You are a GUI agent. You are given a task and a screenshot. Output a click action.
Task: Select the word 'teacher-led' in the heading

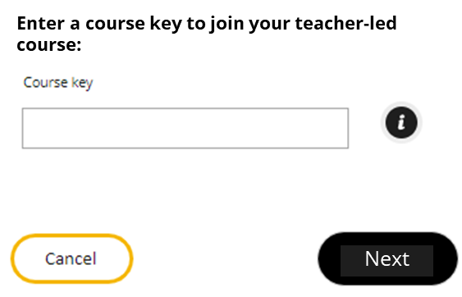pos(345,23)
